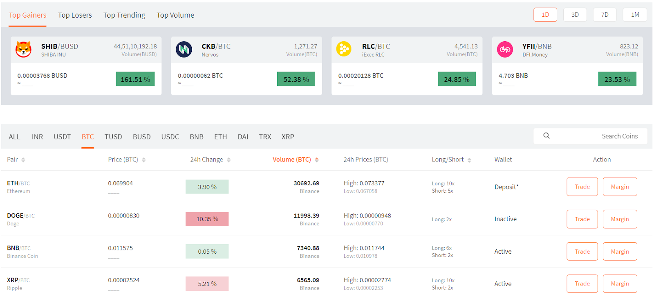
Task: Click Margin button for BNB/BTC
Action: (620, 251)
